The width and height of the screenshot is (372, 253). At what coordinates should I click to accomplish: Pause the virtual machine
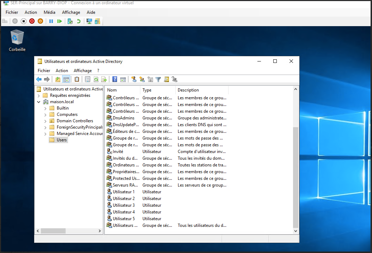tap(51, 21)
